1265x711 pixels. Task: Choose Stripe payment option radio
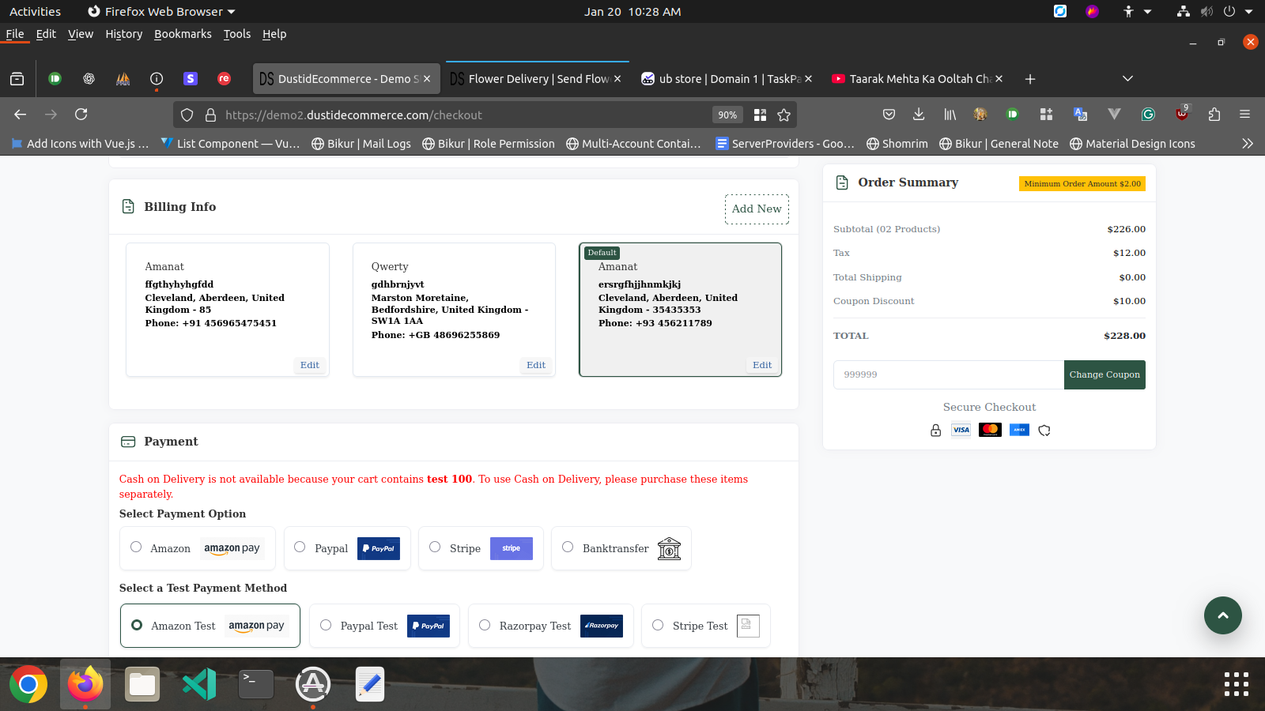coord(435,547)
